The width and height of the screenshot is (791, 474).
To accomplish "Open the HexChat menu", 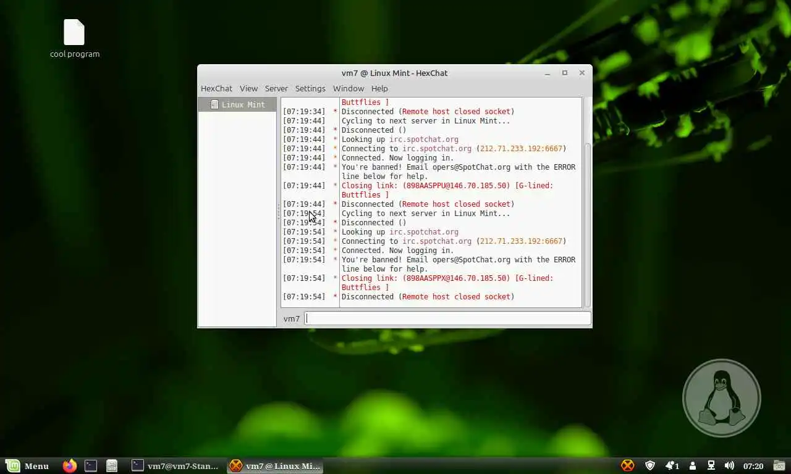I will pyautogui.click(x=216, y=88).
